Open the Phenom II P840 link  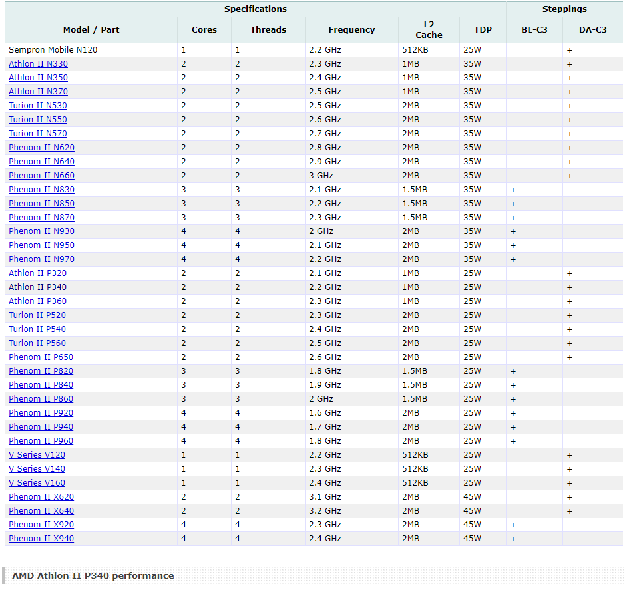41,385
